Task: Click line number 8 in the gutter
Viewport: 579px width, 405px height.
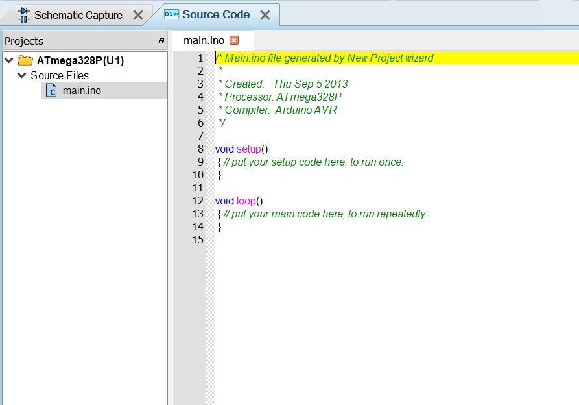Action: 200,149
